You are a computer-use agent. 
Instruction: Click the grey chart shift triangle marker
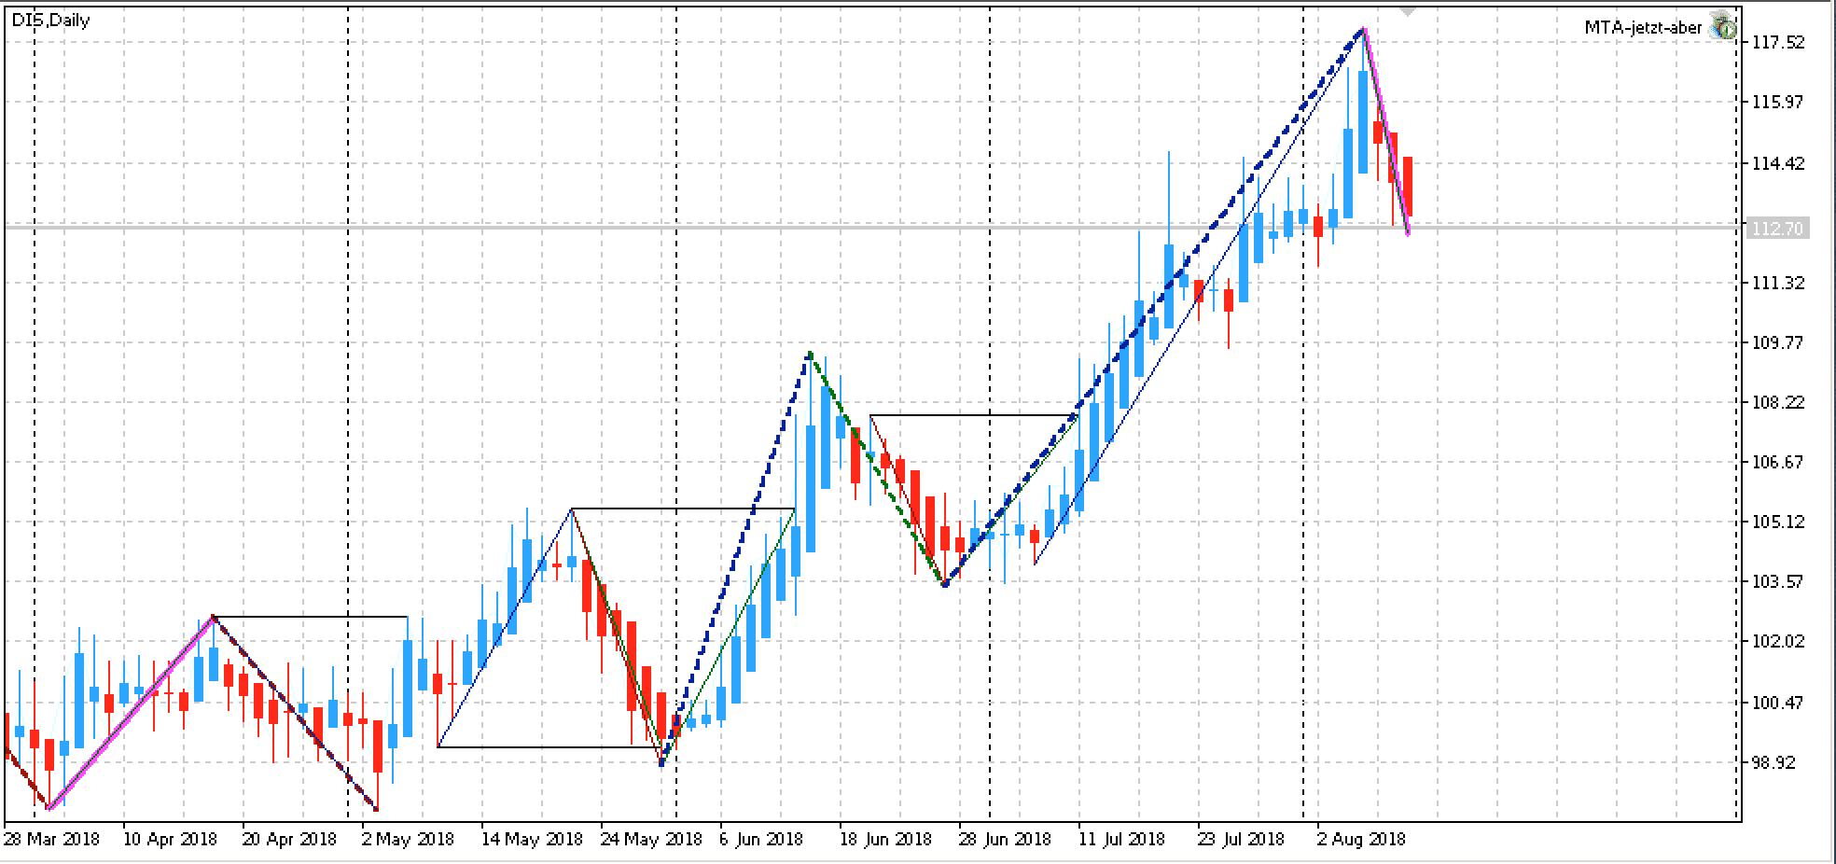pos(1408,11)
